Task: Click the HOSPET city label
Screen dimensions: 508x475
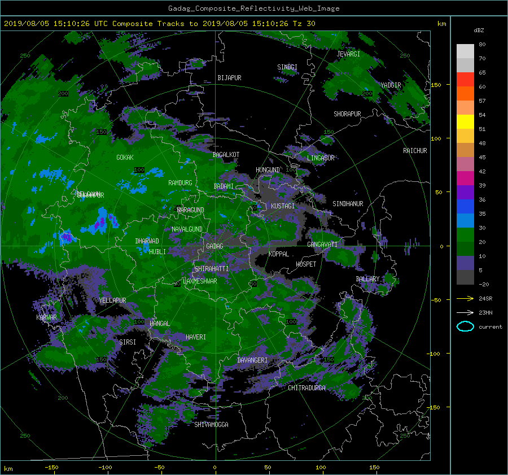Action: click(x=306, y=264)
